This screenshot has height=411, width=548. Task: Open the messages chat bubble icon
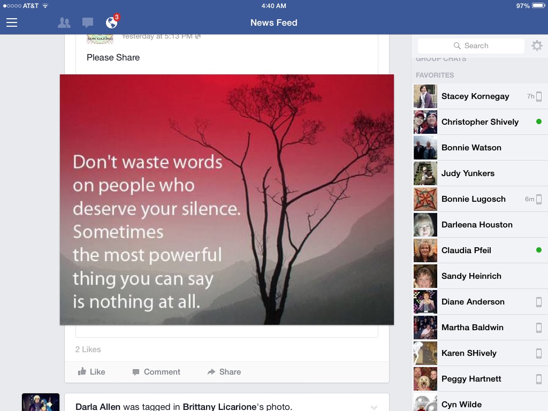(x=88, y=22)
